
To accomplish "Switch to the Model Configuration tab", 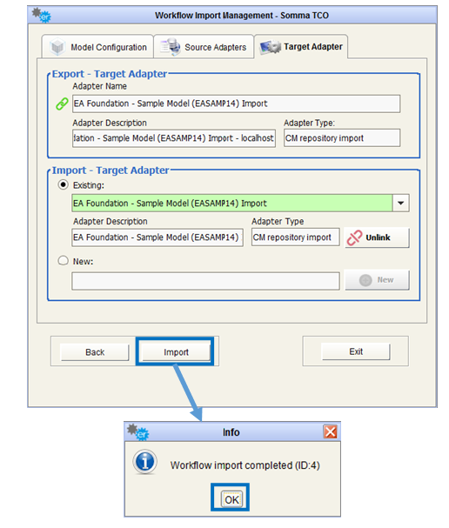I will (x=97, y=46).
